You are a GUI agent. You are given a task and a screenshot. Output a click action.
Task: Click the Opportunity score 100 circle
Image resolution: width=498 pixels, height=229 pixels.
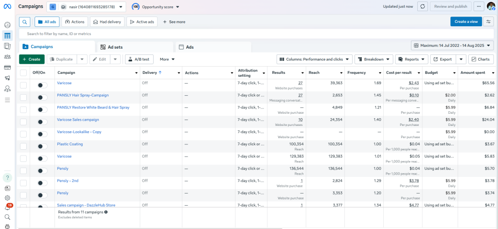coord(136,7)
